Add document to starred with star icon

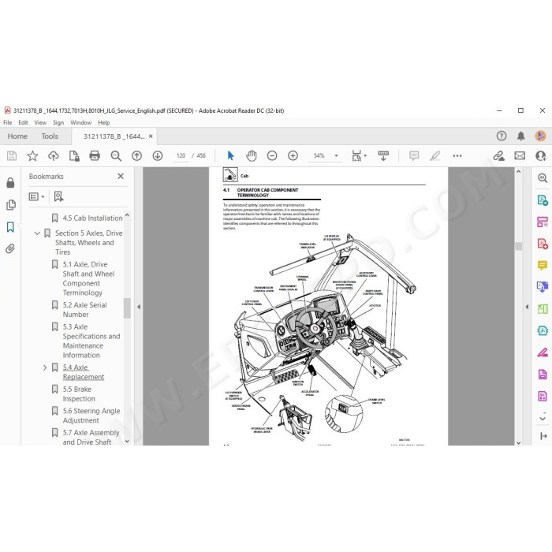tap(32, 155)
